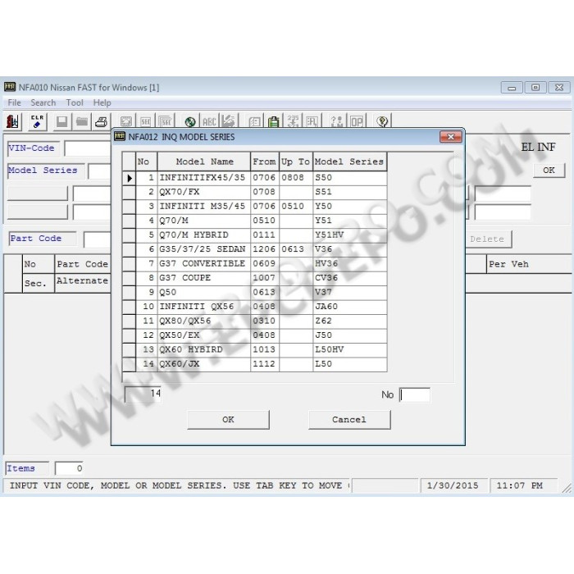Screen dimensions: 574x574
Task: Select row INFINITIFX45/35 in the list
Action: (254, 178)
